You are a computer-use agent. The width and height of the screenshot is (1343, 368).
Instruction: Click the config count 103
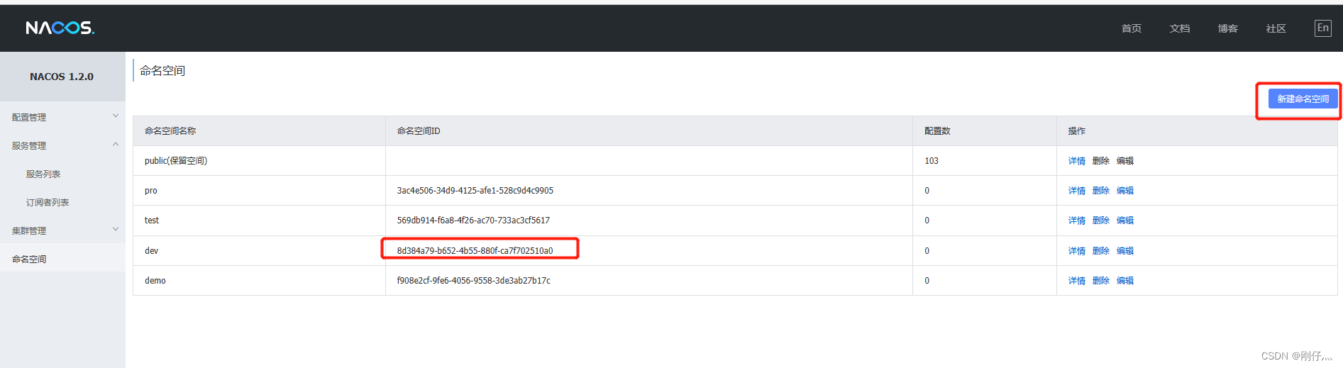pos(931,161)
